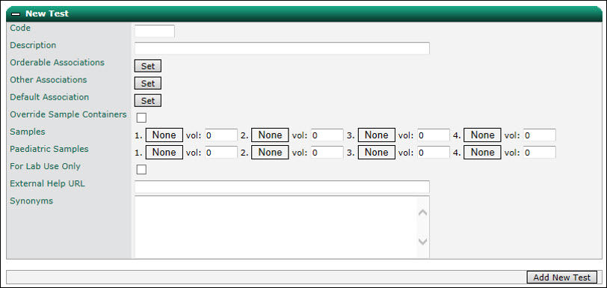607x288 pixels.
Task: Click the Synonyms scrollbar down arrow
Action: pyautogui.click(x=423, y=242)
